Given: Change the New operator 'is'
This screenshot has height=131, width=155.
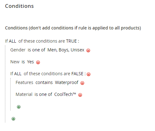Looking at the screenshot, I should [23, 62].
